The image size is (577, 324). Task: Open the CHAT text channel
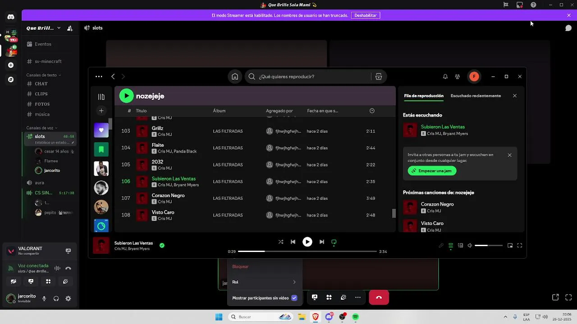tap(50, 84)
